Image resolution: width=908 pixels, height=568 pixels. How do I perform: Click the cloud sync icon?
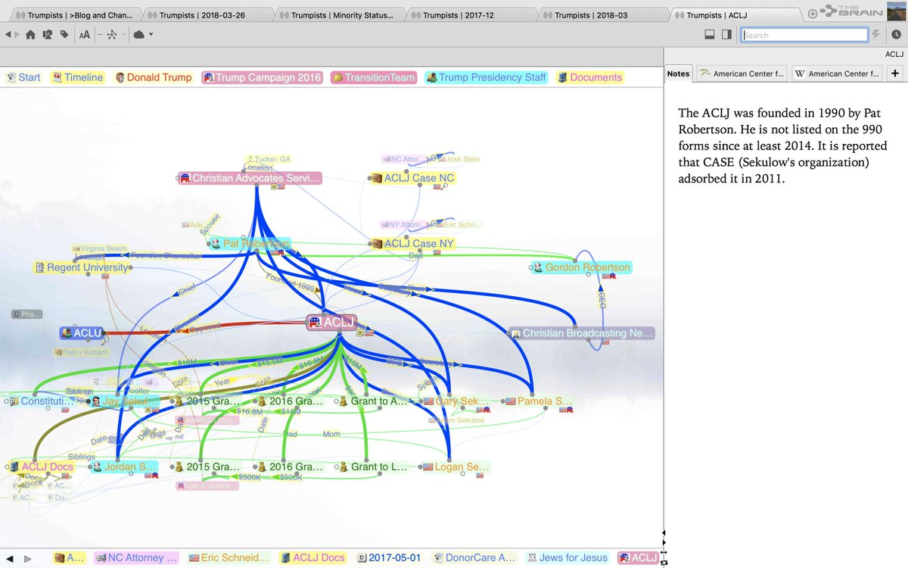click(x=139, y=34)
